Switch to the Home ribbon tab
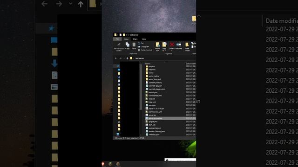The width and height of the screenshot is (298, 167). coord(126,39)
